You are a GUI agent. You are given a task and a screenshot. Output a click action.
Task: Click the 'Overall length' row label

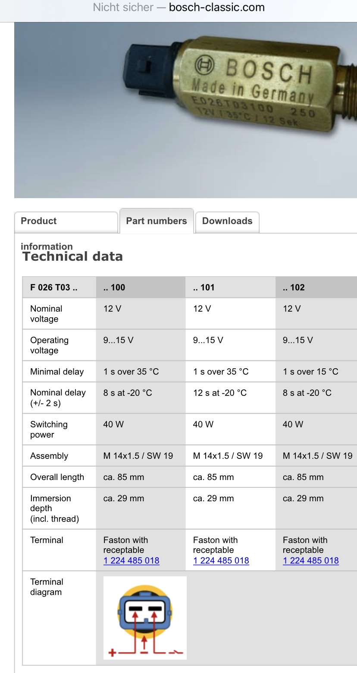coord(57,477)
